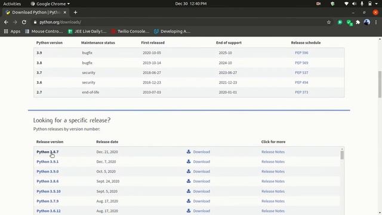The width and height of the screenshot is (382, 215).
Task: Click download icon for Python 3.7.9
Action: (189, 201)
